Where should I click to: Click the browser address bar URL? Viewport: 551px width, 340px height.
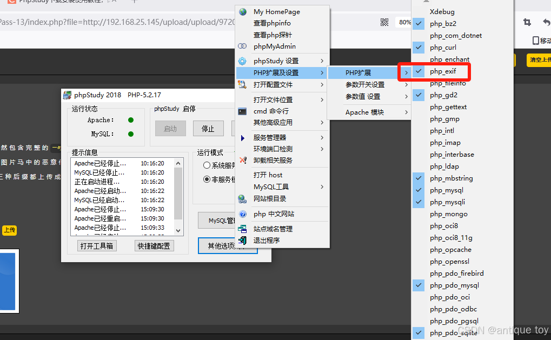pyautogui.click(x=118, y=22)
